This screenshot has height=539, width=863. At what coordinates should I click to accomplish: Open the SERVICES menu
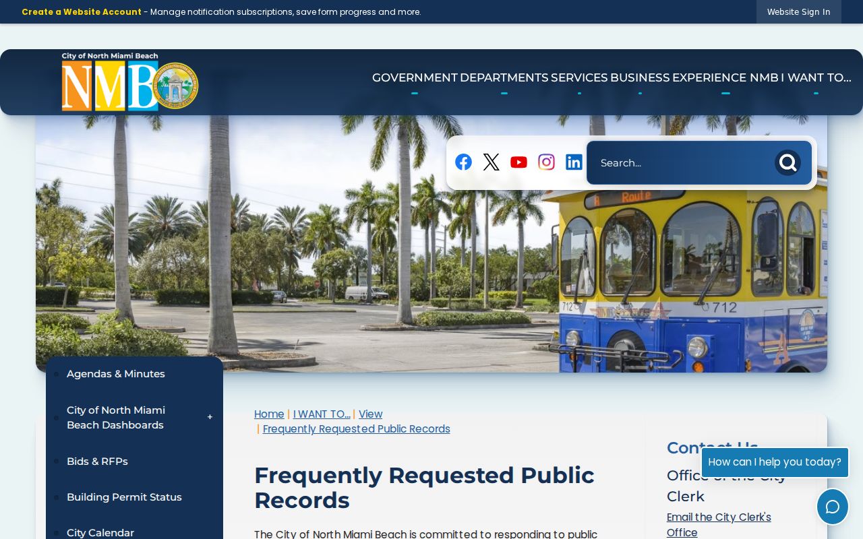[x=579, y=77]
